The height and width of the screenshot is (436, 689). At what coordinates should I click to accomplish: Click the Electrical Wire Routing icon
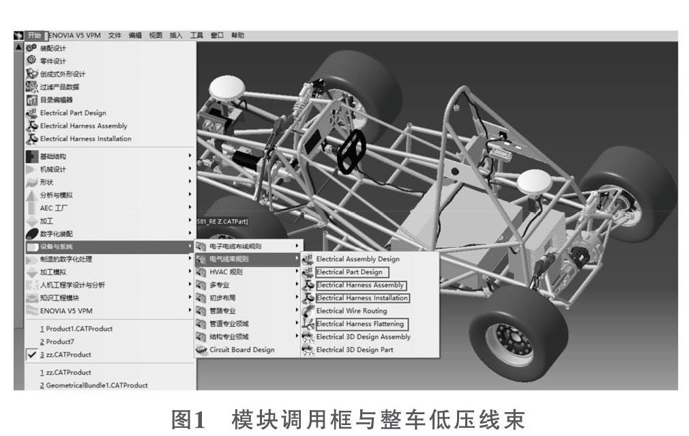[308, 311]
